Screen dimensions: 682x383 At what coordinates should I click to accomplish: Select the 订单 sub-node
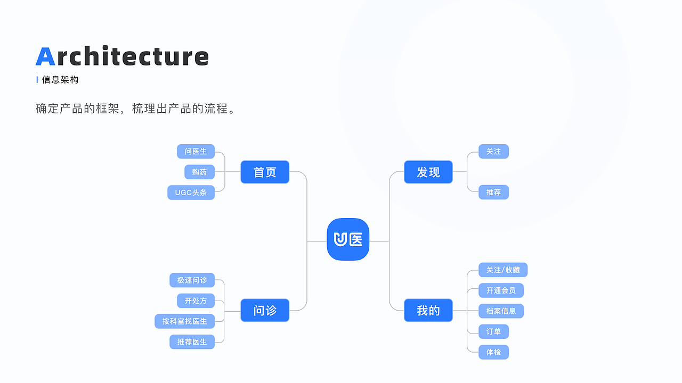494,331
